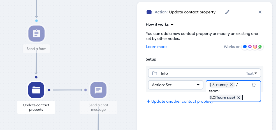Screen dimensions: 276x130
Task: Remove the Team size variable chip
Action: pos(239,97)
